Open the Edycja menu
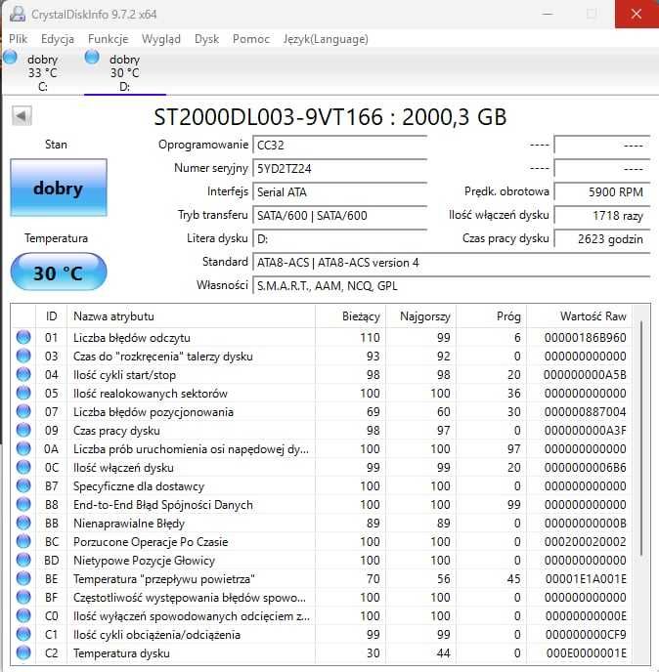 point(58,39)
